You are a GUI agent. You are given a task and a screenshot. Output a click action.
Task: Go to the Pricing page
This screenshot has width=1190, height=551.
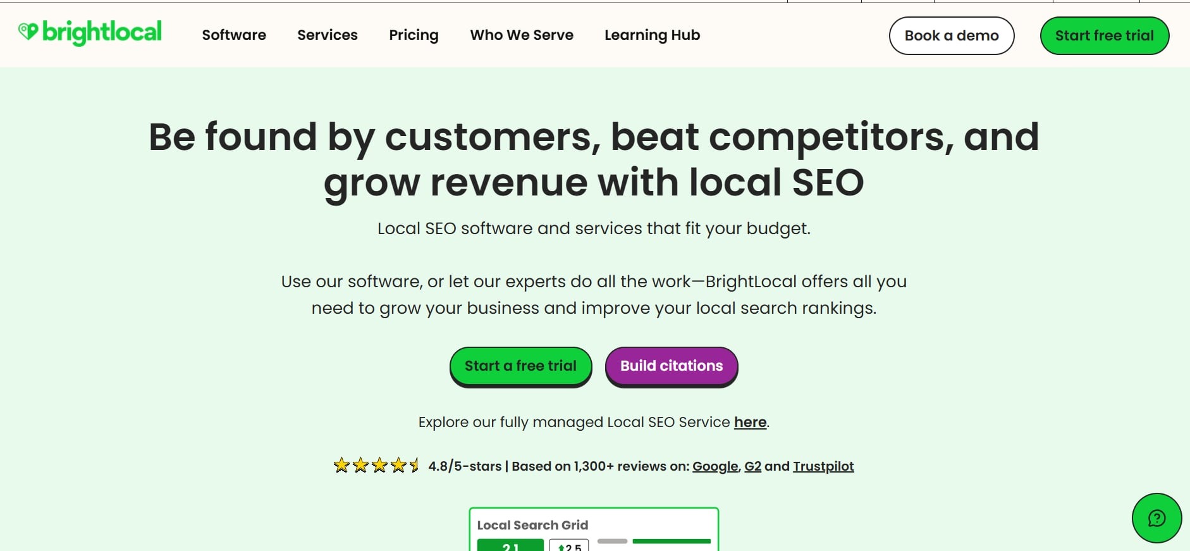[x=414, y=35]
